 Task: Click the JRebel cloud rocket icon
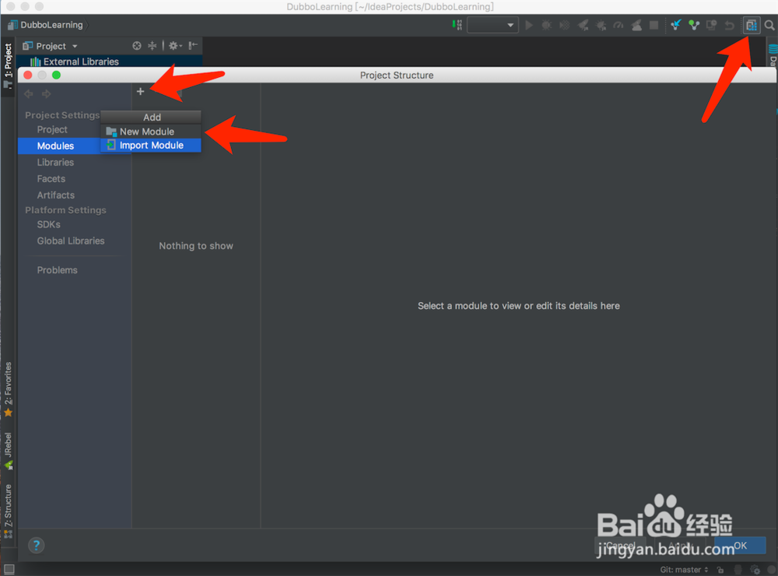(x=636, y=25)
